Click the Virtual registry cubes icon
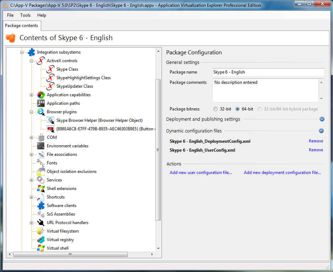The height and width of the screenshot is (272, 333). (x=41, y=240)
